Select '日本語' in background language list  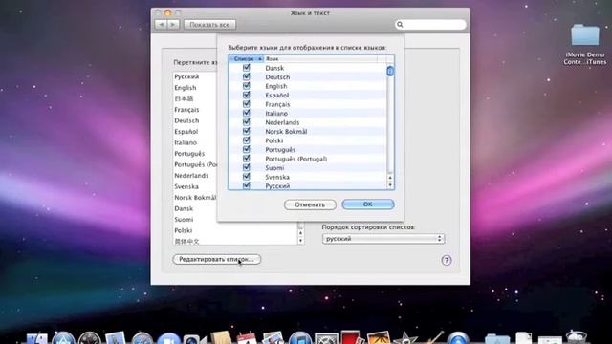184,98
